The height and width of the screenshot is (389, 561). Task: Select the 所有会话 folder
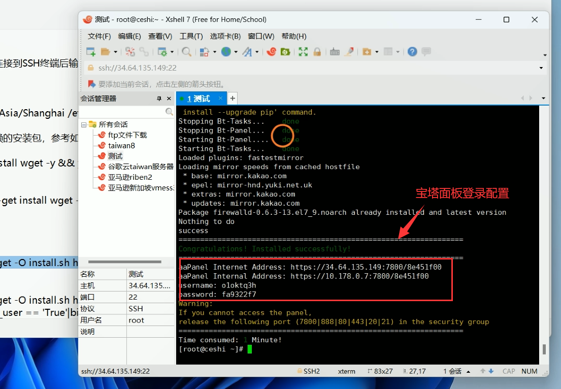(x=113, y=124)
